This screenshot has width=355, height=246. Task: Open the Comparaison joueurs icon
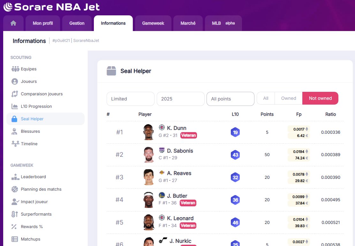point(15,94)
